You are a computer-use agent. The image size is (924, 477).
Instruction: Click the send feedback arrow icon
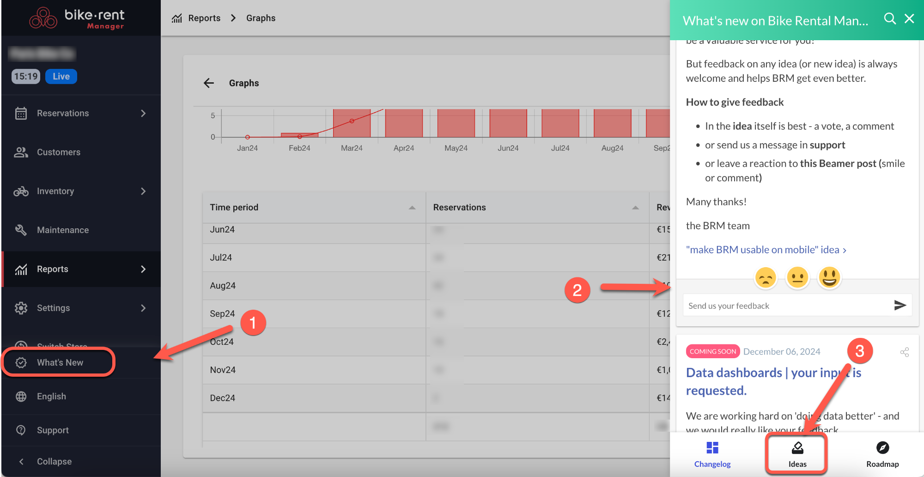point(900,305)
